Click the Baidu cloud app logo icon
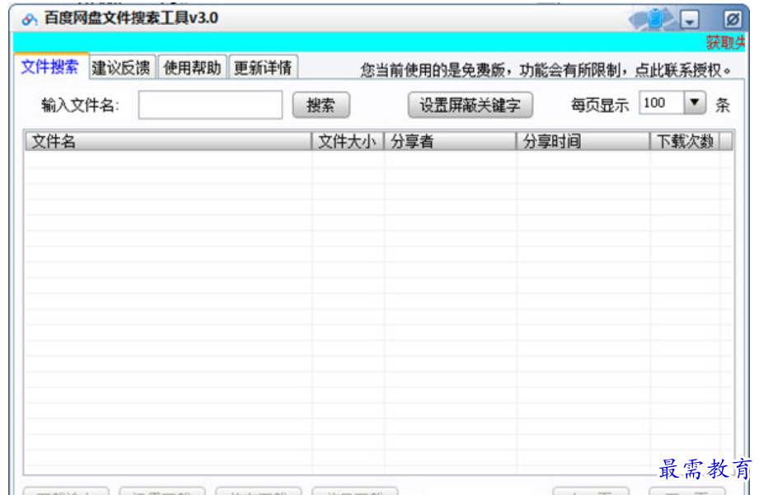The height and width of the screenshot is (495, 759). tap(29, 19)
